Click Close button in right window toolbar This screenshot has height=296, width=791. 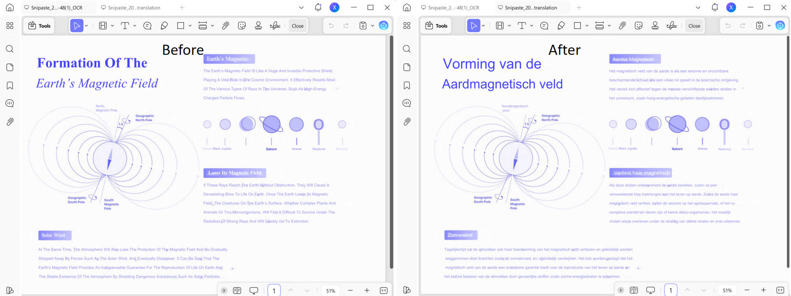tap(694, 26)
